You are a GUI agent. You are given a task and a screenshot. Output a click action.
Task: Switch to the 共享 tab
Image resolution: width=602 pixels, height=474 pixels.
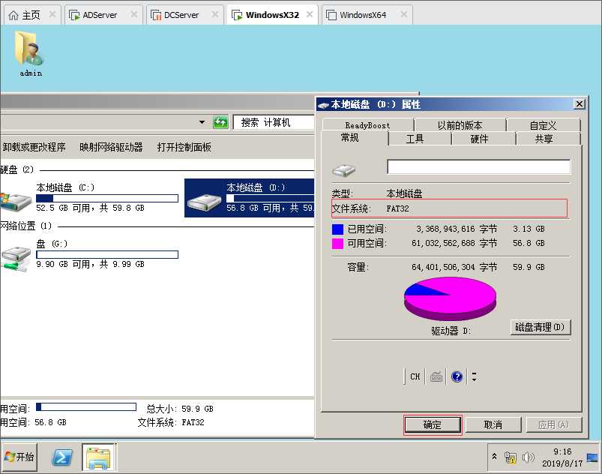pyautogui.click(x=544, y=139)
